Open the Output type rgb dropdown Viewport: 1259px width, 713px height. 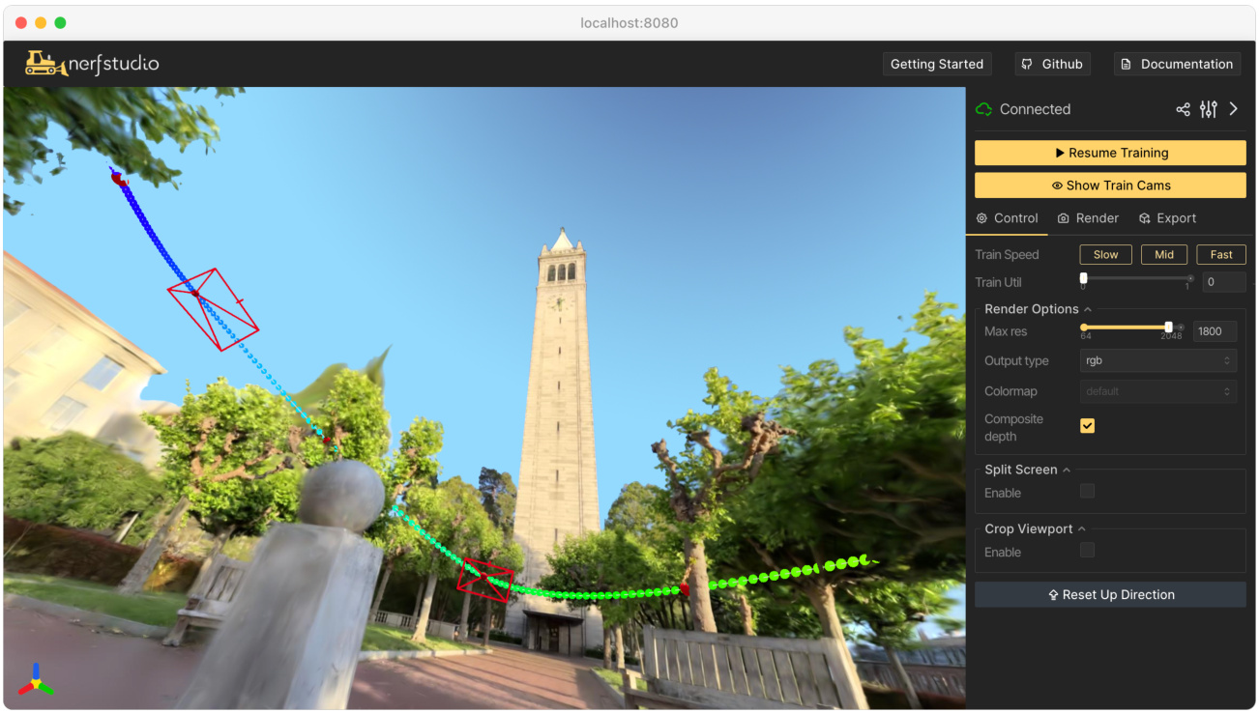(1158, 360)
